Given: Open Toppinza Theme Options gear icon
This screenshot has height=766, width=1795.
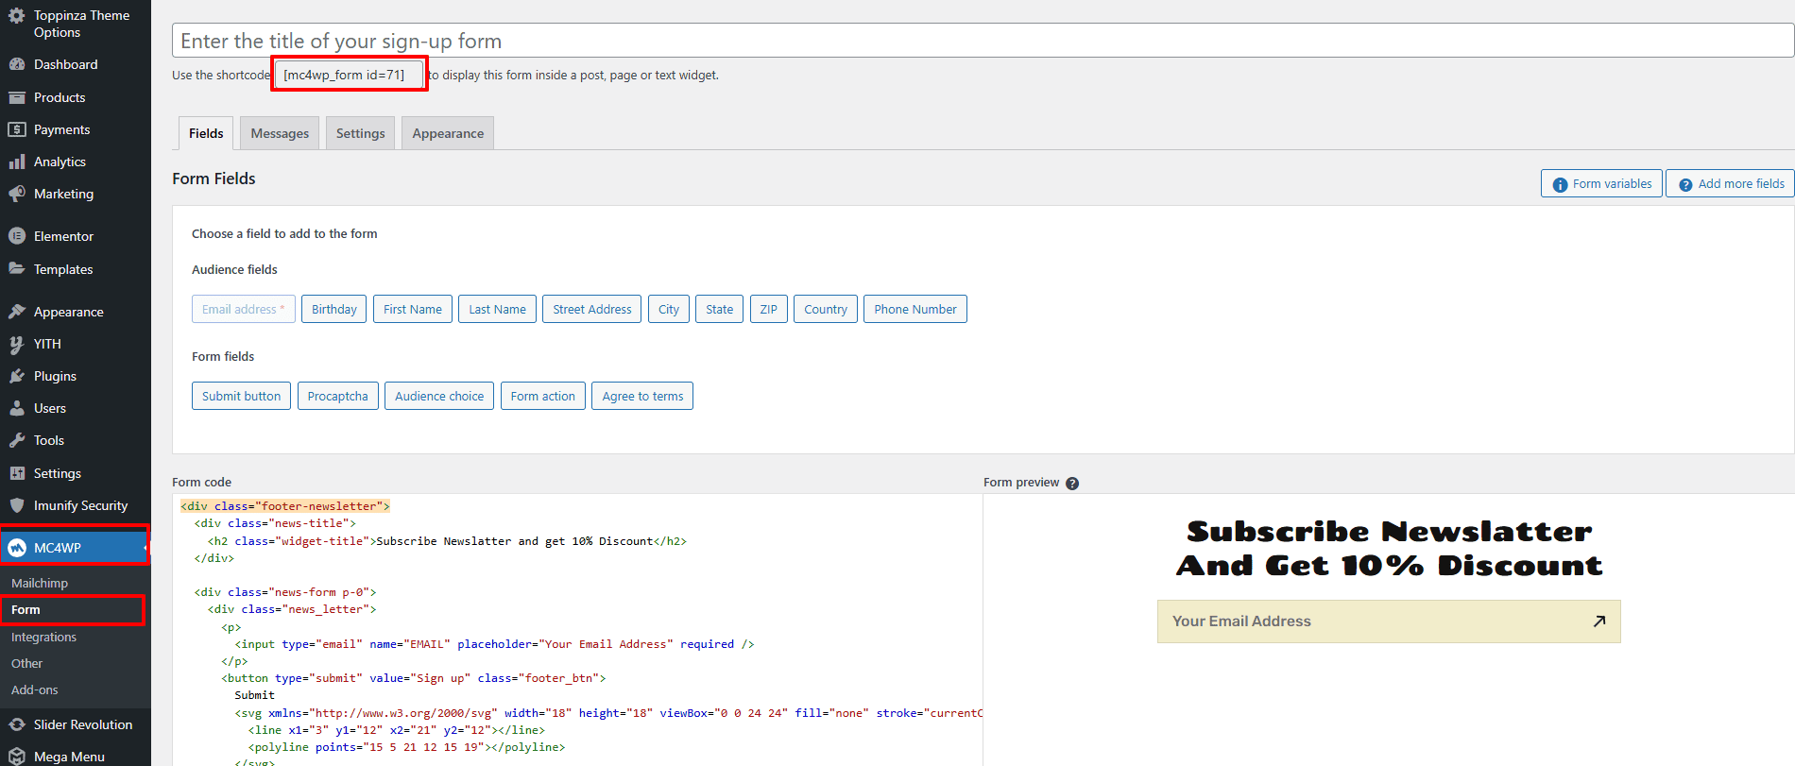Looking at the screenshot, I should pos(17,16).
